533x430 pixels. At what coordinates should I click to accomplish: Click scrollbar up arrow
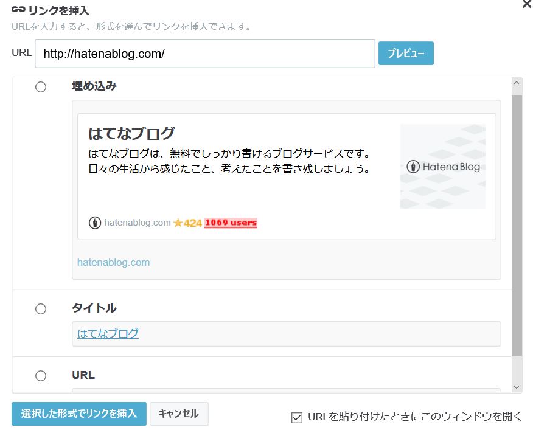coord(517,83)
